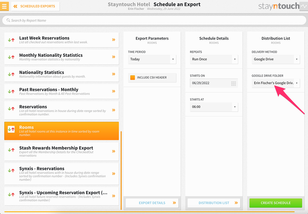Click chevron on Synxis - Upcoming Reservation Export row
The image size is (308, 214).
click(x=113, y=196)
